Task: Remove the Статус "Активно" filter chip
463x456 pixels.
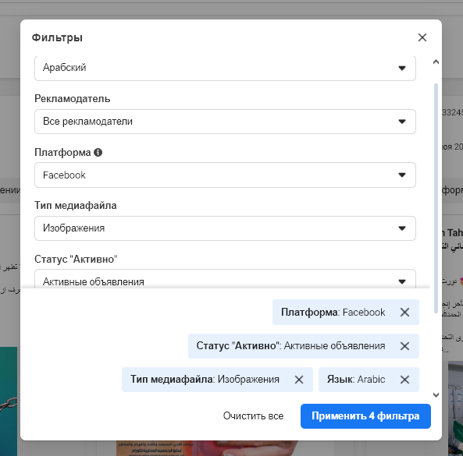Action: 404,346
